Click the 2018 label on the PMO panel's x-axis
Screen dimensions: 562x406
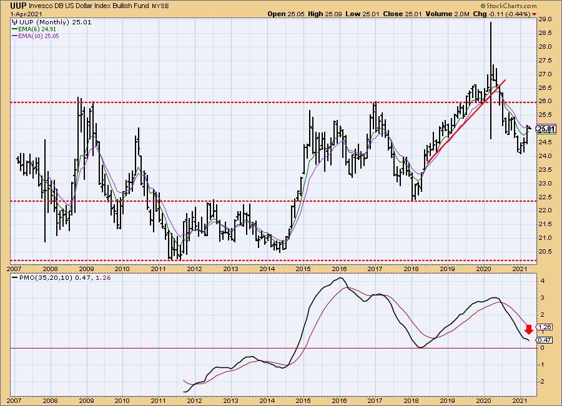pos(412,400)
